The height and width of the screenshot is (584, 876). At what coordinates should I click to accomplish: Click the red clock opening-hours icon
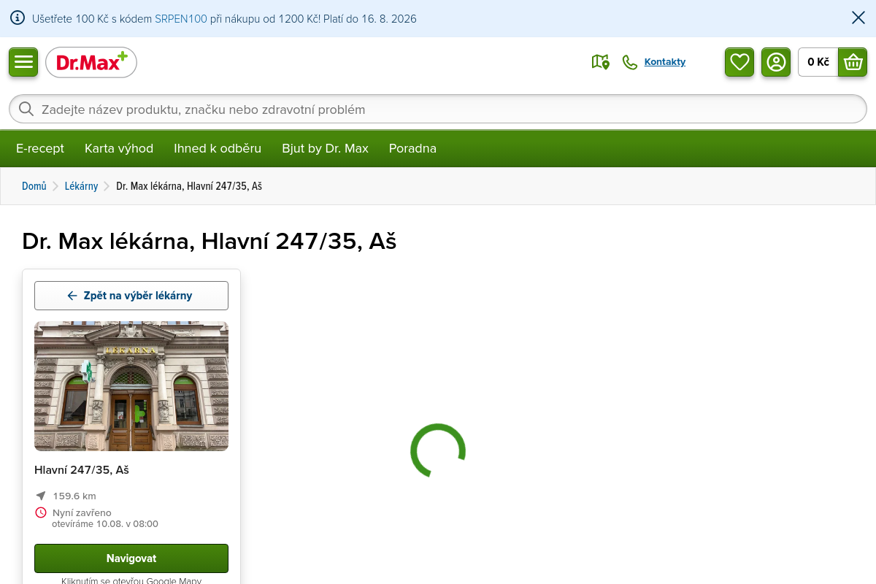(x=41, y=513)
